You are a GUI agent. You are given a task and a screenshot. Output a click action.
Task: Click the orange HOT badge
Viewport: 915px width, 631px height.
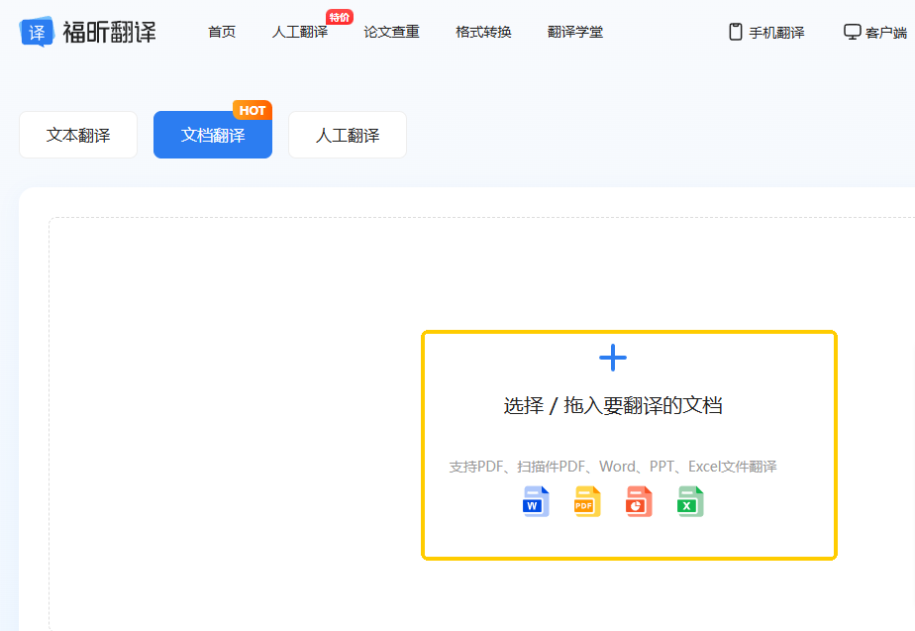[253, 110]
